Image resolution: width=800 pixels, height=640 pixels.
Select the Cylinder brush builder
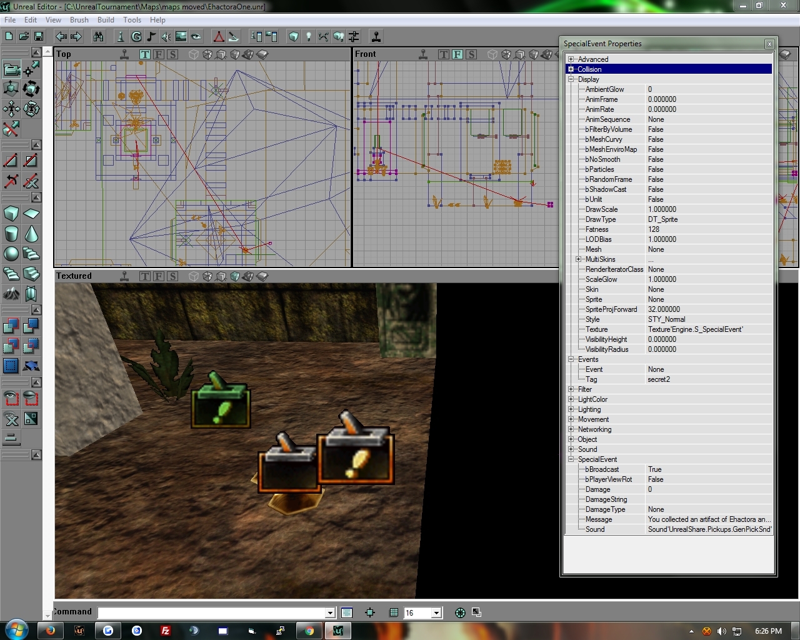[x=11, y=234]
